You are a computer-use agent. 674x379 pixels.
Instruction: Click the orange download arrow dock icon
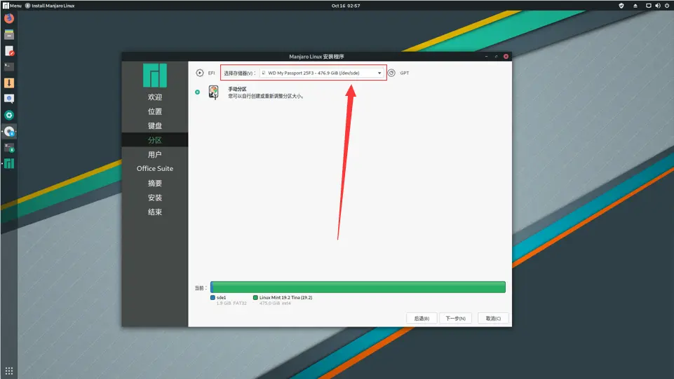tap(9, 83)
